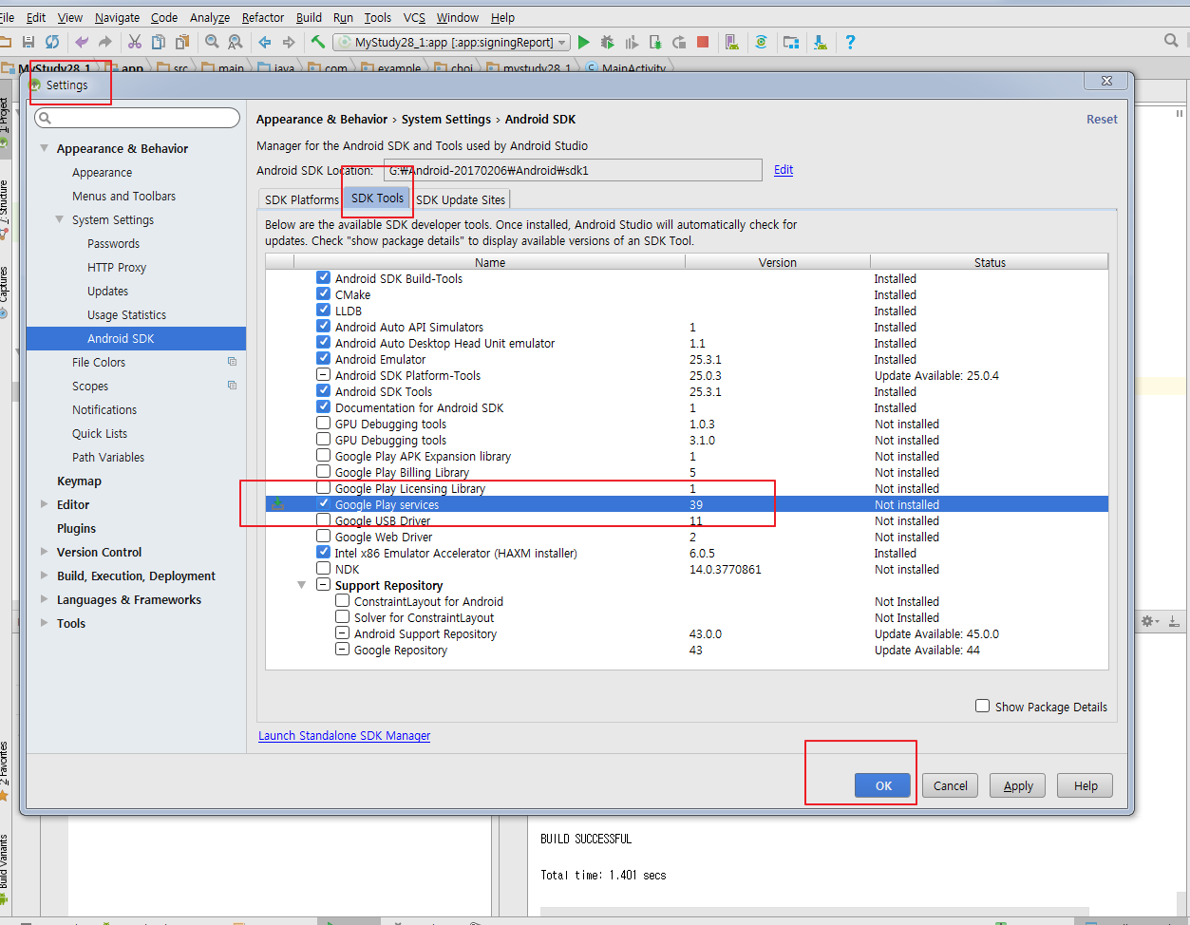The image size is (1190, 925).
Task: Click the Attach debugger to process icon
Action: point(655,42)
